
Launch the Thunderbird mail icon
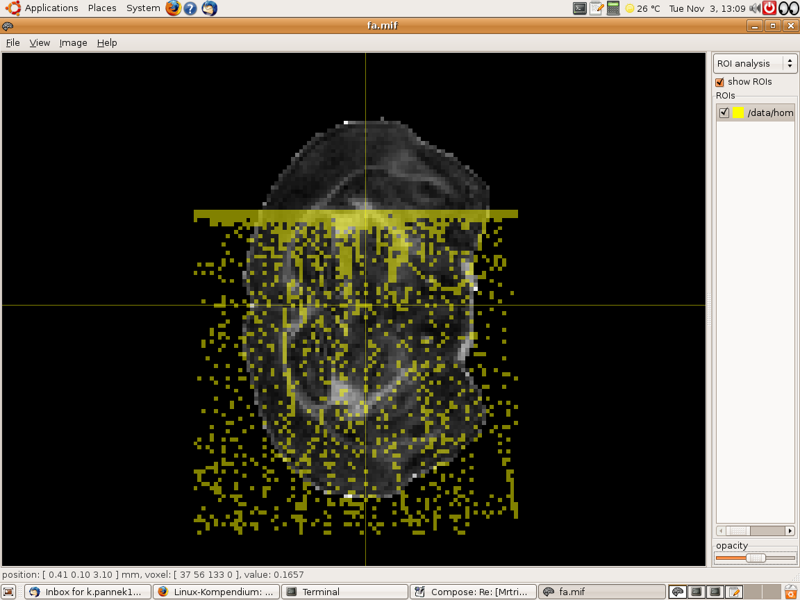tap(209, 8)
